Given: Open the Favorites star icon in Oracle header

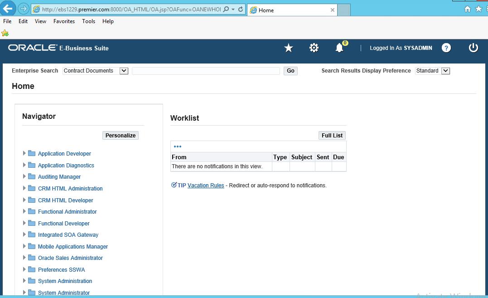Looking at the screenshot, I should (x=289, y=48).
